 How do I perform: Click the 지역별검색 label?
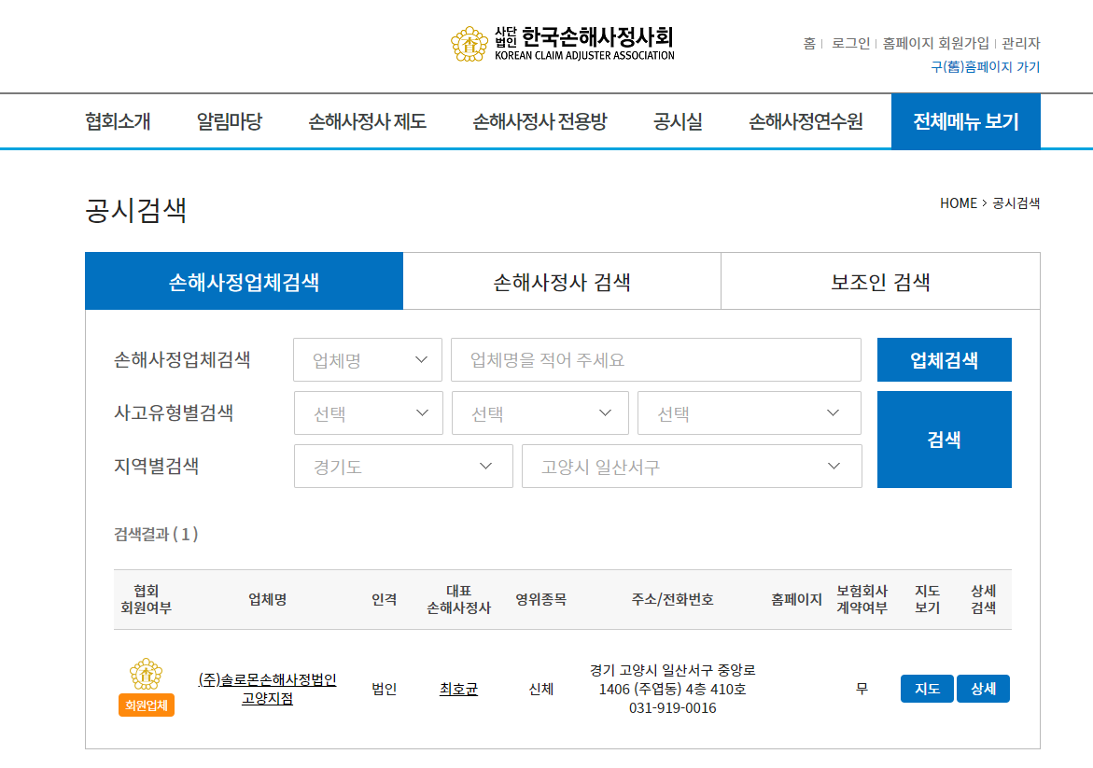(156, 466)
